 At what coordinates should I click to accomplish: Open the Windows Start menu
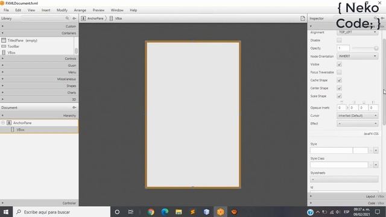6,212
